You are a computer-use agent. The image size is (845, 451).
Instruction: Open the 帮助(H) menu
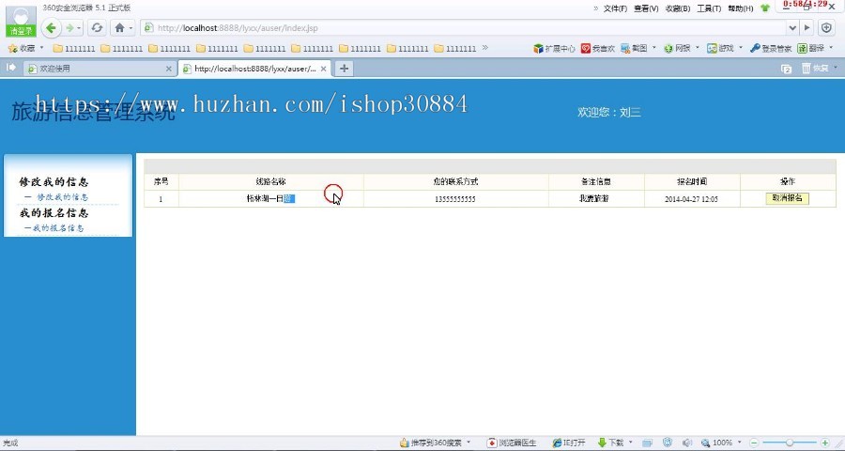(x=741, y=8)
